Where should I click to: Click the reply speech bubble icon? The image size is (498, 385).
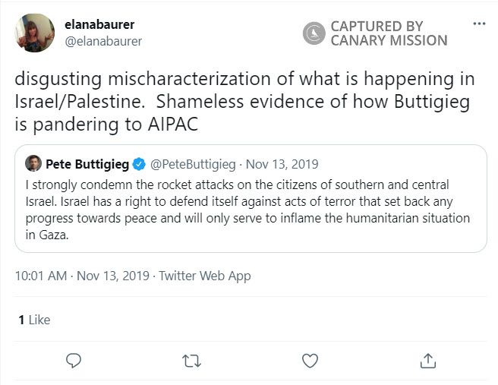(74, 360)
